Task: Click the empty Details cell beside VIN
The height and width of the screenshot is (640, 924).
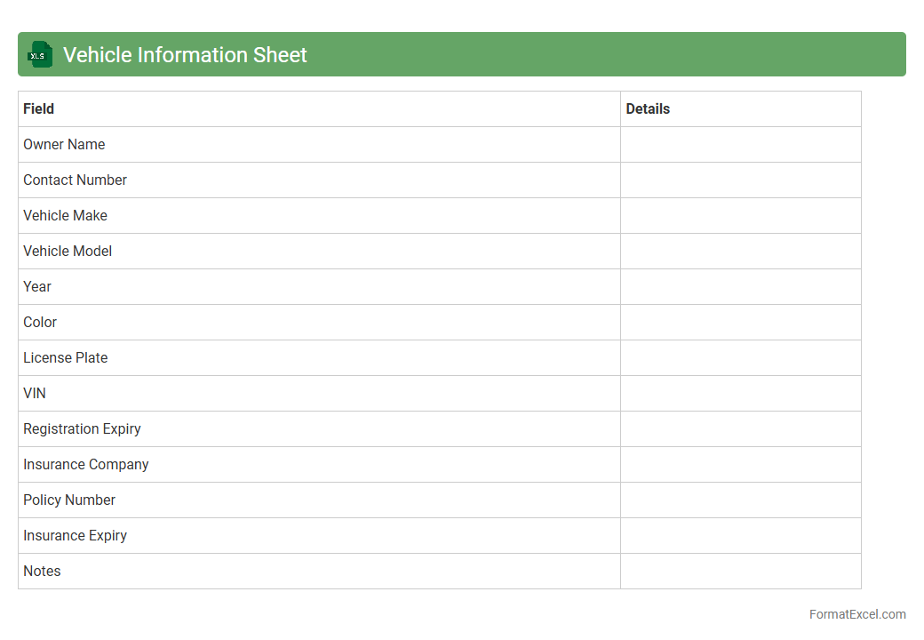Action: pyautogui.click(x=740, y=393)
